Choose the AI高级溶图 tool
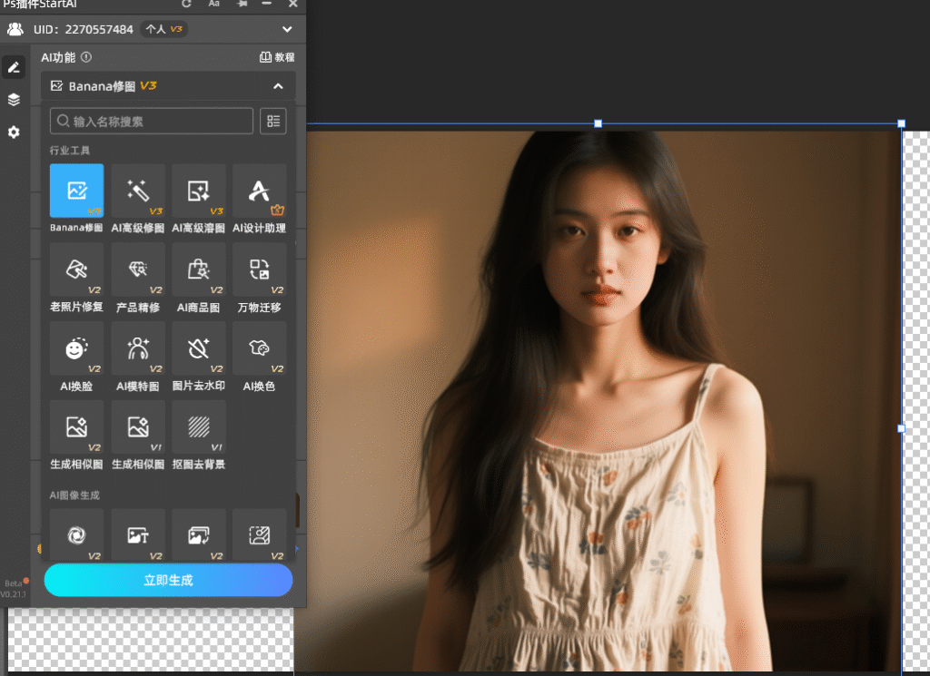Viewport: 930px width, 676px height. click(199, 191)
